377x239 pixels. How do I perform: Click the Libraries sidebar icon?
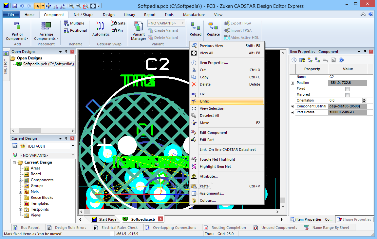click(x=6, y=54)
